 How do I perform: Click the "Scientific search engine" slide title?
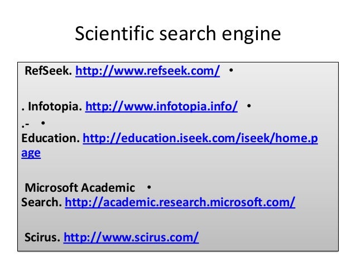[x=177, y=35]
